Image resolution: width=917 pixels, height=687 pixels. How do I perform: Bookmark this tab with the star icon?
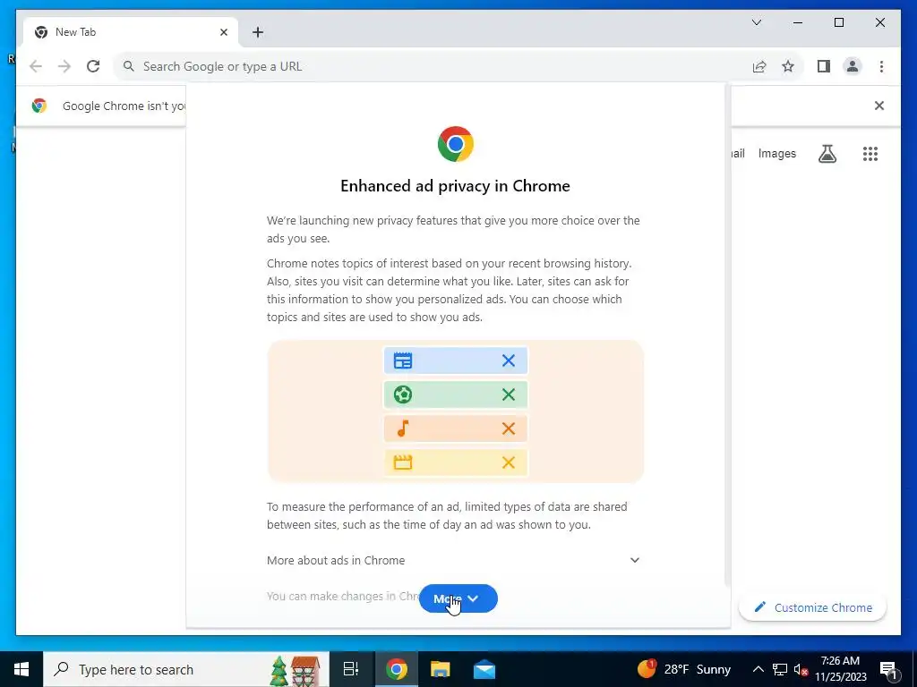(x=788, y=66)
